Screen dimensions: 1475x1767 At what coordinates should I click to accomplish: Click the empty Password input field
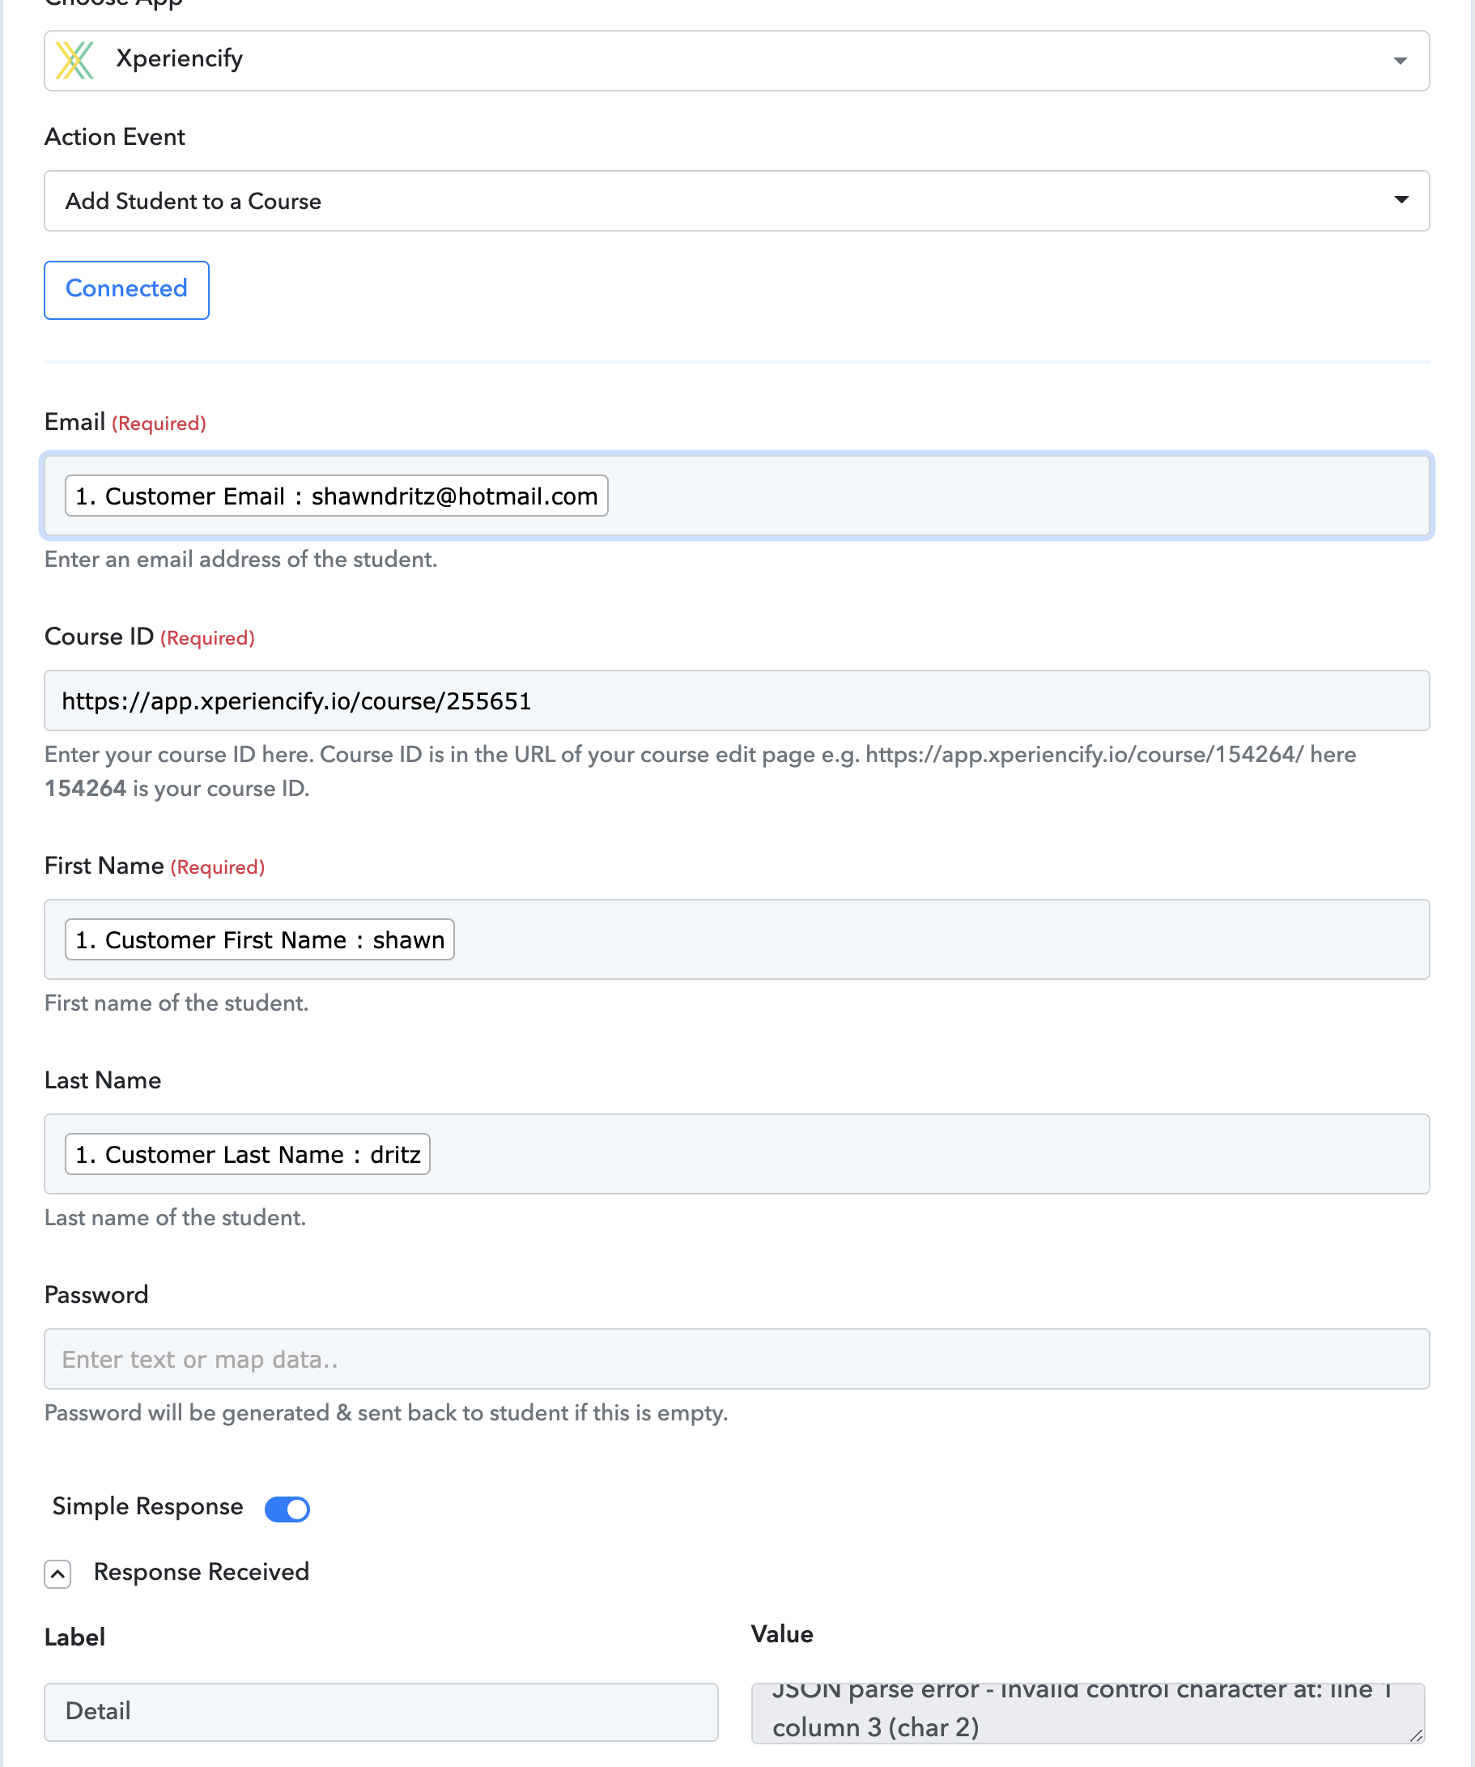737,1359
